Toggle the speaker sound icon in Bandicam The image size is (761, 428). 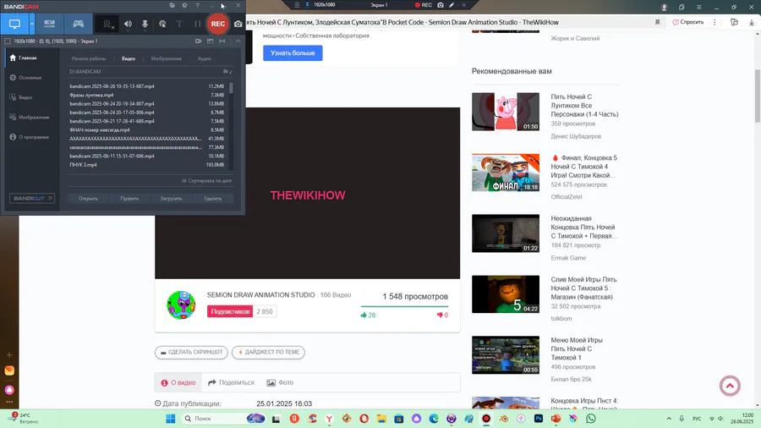point(128,24)
